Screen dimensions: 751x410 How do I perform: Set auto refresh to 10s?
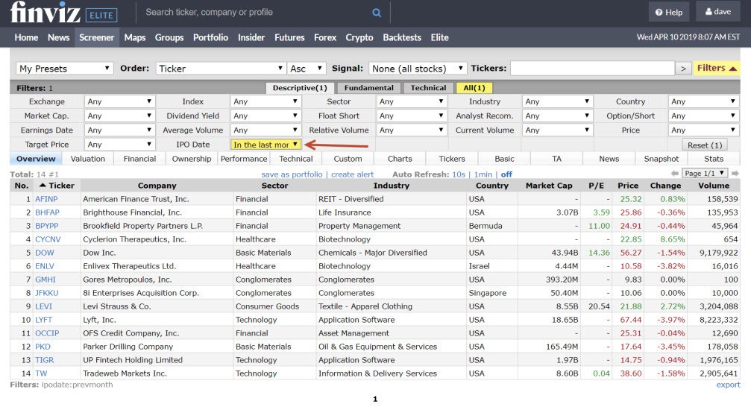[x=459, y=174]
